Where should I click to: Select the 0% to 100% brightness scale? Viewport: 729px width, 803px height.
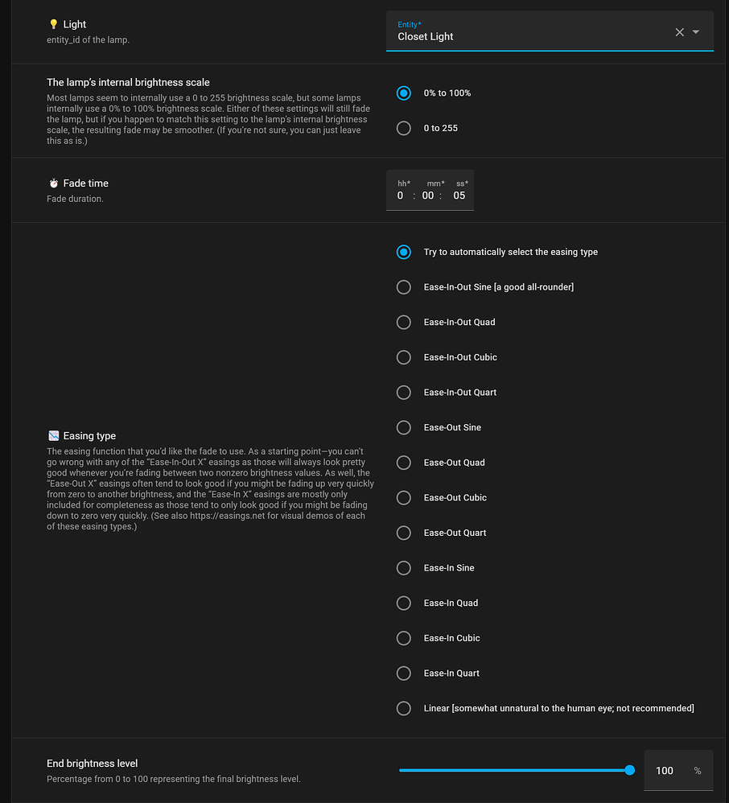tap(404, 93)
